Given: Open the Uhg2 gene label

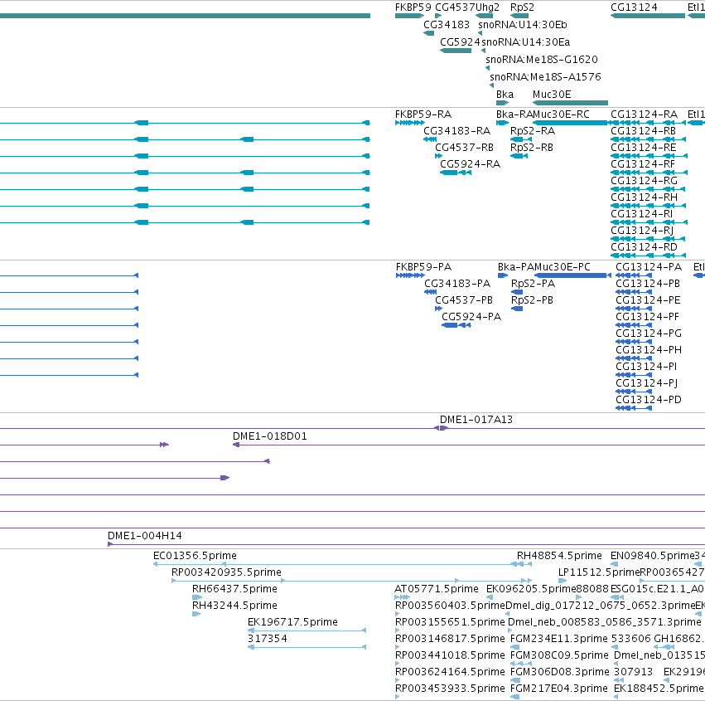Looking at the screenshot, I should coord(487,7).
